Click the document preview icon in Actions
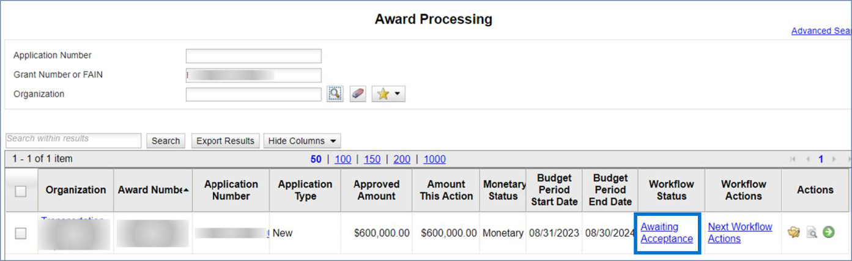 pyautogui.click(x=812, y=232)
